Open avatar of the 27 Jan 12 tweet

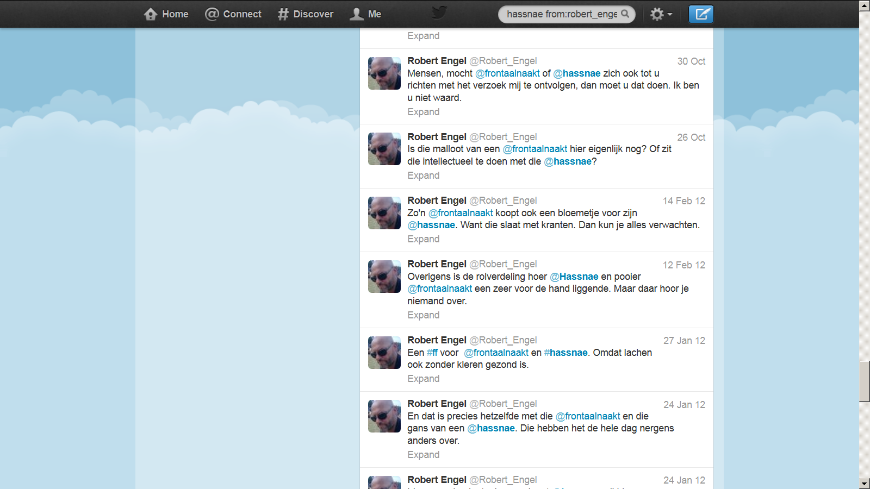[384, 353]
